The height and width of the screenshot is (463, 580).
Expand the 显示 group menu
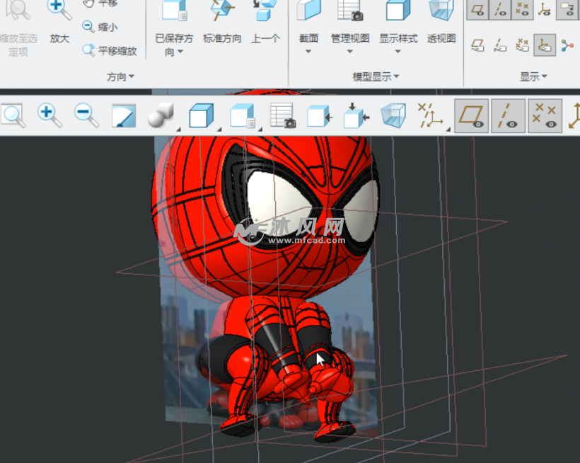533,76
